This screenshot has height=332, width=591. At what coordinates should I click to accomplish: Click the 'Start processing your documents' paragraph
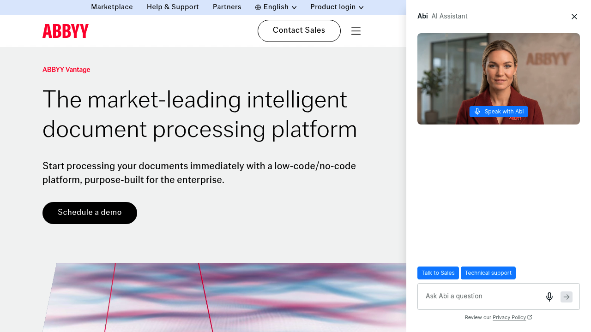[x=199, y=173]
